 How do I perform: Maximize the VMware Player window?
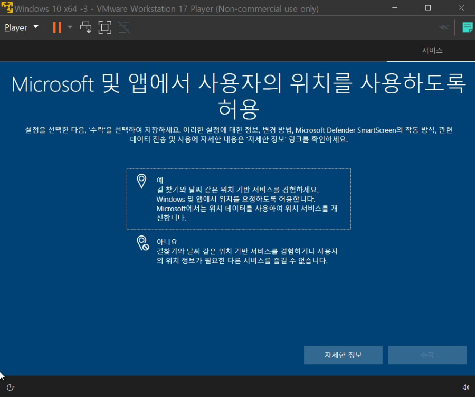(427, 8)
